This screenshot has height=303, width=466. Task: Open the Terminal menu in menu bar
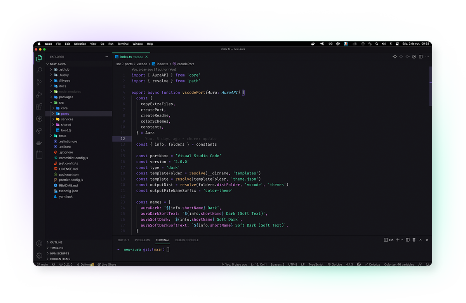[123, 44]
